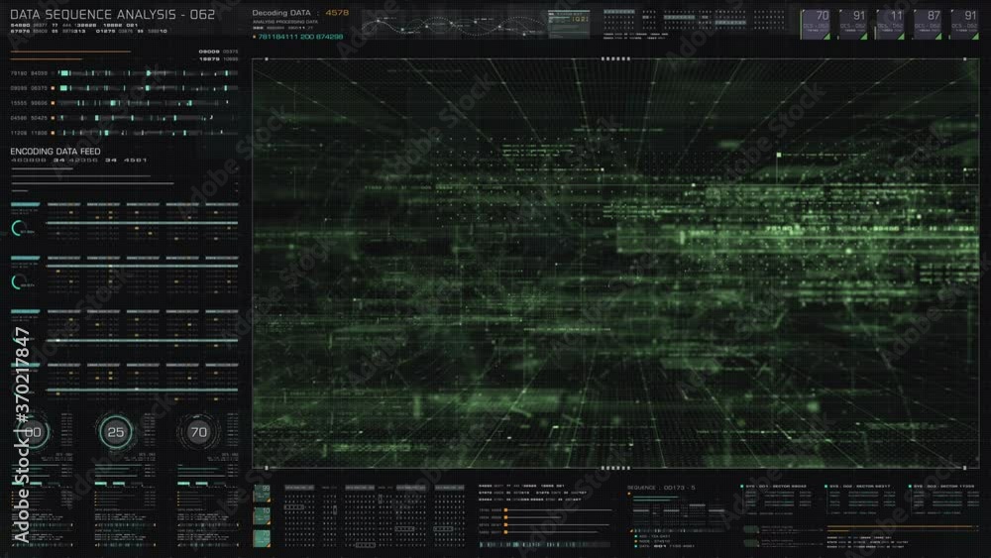
Task: Select the 91 tile beside the 70 tile
Action: tap(852, 24)
